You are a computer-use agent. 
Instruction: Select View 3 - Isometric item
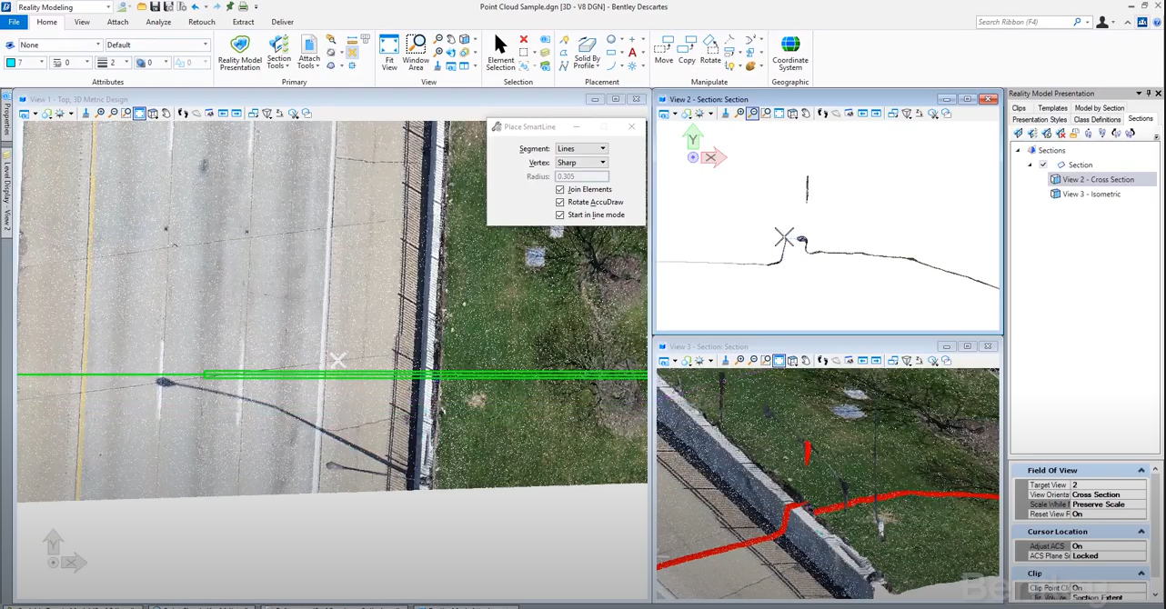pos(1091,194)
